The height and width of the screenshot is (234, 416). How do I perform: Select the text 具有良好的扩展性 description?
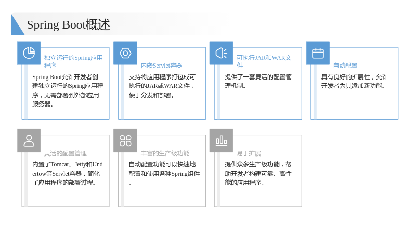[x=355, y=82]
